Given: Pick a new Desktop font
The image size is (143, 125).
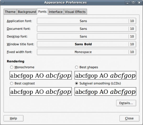Looking at the screenshot, I should tap(86, 37).
